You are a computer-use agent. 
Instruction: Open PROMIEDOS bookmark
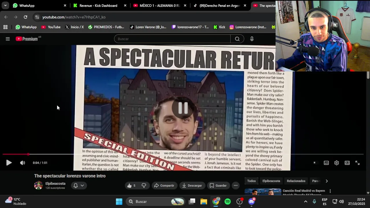[106, 27]
